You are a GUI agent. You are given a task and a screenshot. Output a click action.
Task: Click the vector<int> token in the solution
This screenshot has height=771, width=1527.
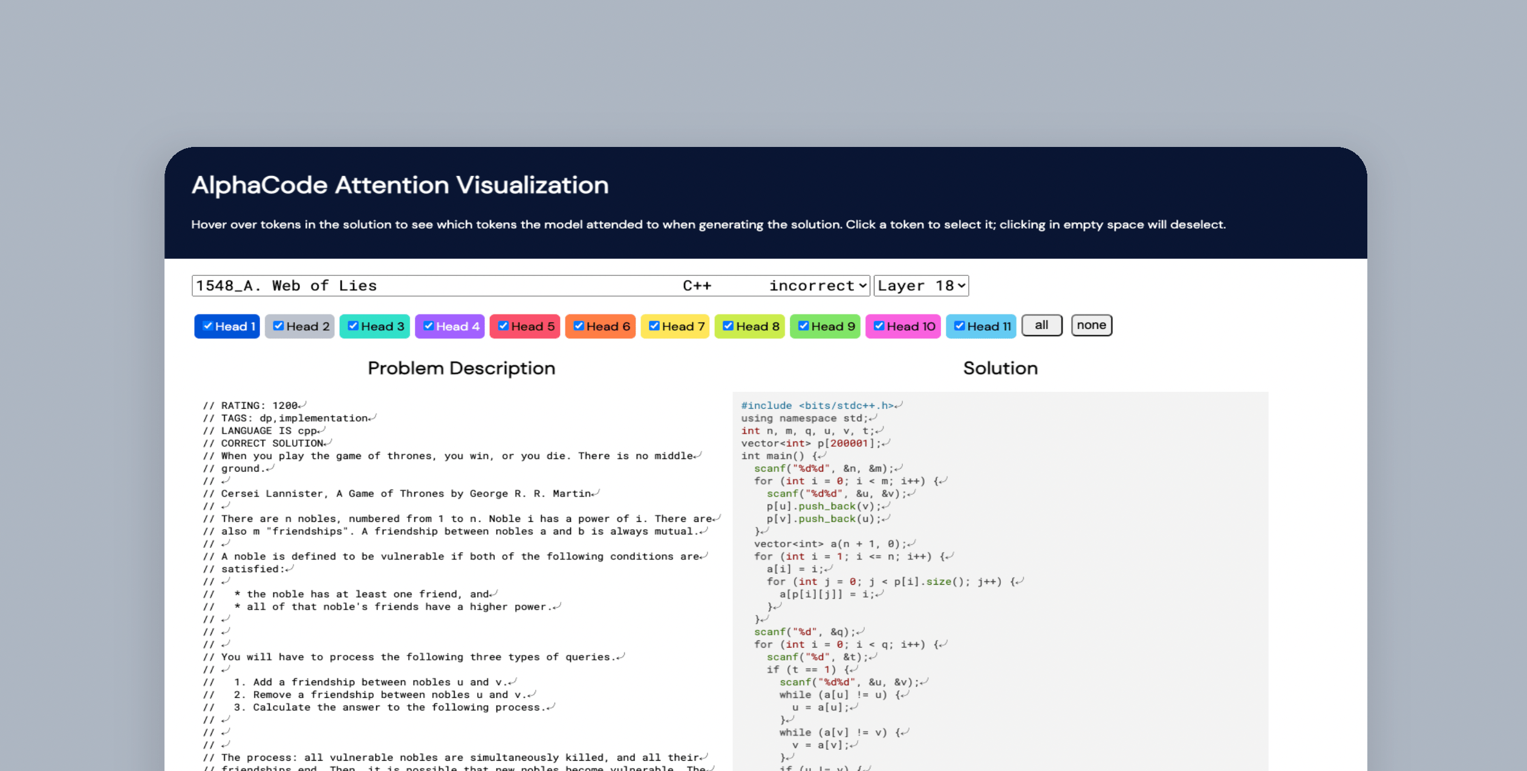(x=776, y=443)
